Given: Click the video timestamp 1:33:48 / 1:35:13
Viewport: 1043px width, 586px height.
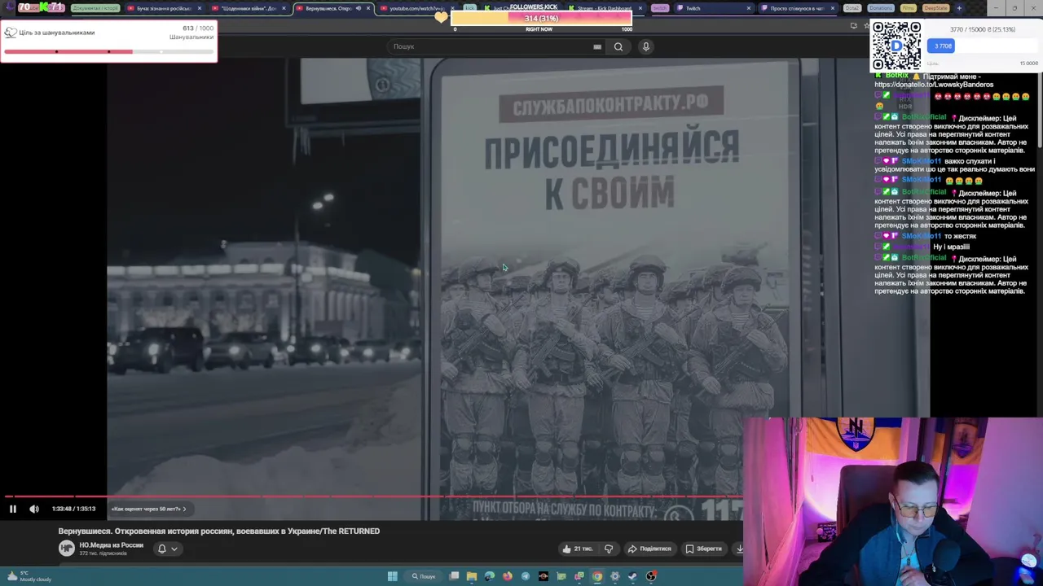Looking at the screenshot, I should [73, 509].
